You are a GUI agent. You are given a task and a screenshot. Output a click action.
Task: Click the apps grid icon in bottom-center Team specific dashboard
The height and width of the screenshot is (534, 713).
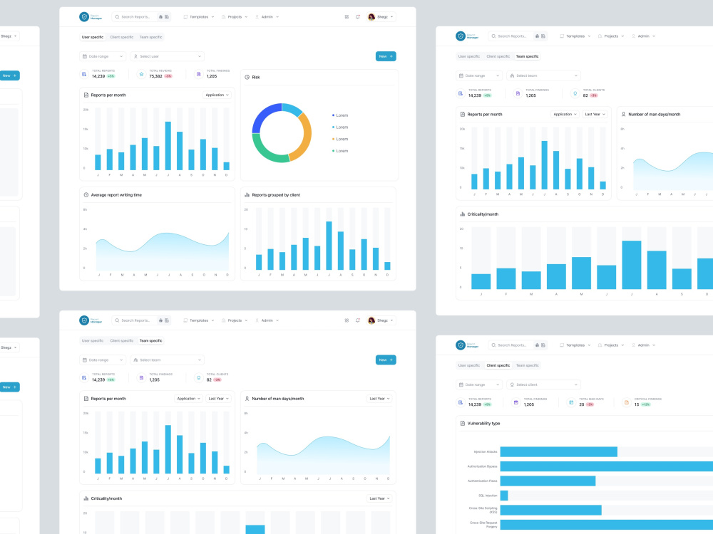tap(347, 320)
